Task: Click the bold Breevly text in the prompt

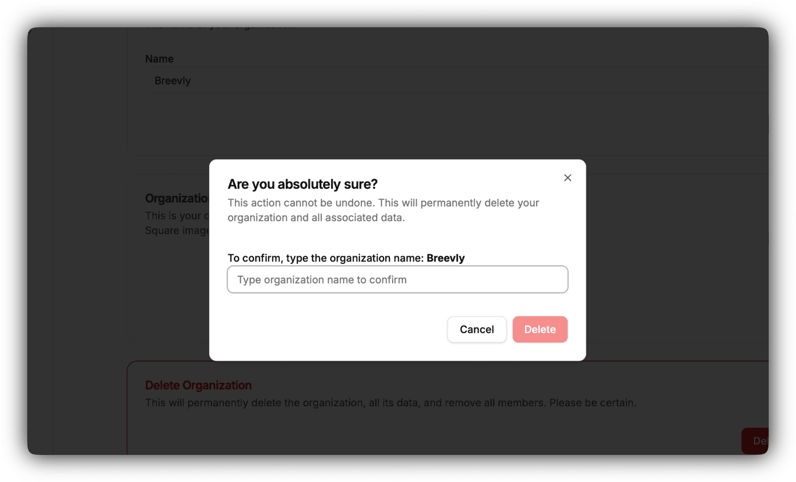Action: [445, 258]
